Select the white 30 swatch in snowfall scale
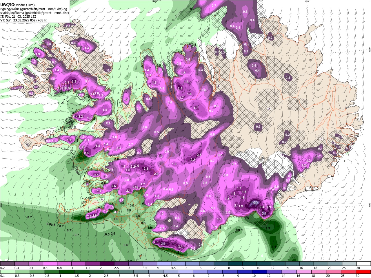 pyautogui.click(x=363, y=264)
